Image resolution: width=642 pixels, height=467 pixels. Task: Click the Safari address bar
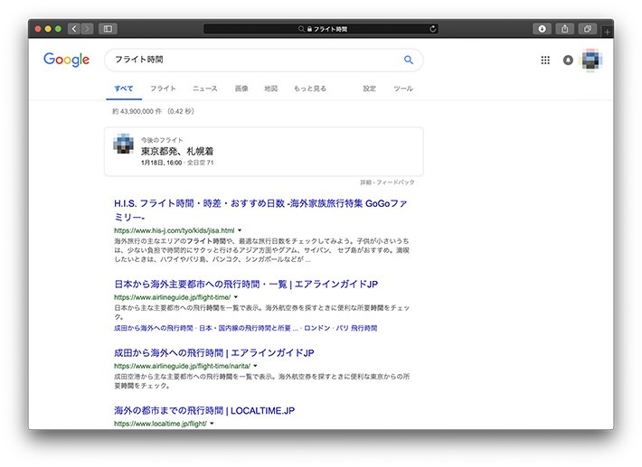[321, 29]
